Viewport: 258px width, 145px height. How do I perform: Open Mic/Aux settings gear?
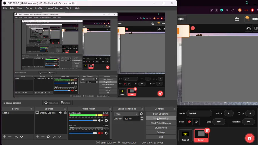click(x=106, y=133)
